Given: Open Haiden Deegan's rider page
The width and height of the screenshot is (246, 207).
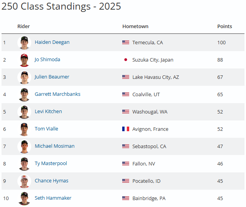Looking at the screenshot, I should click(52, 42).
